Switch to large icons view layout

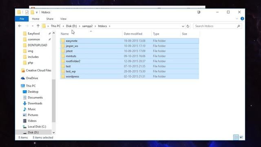coord(241,137)
